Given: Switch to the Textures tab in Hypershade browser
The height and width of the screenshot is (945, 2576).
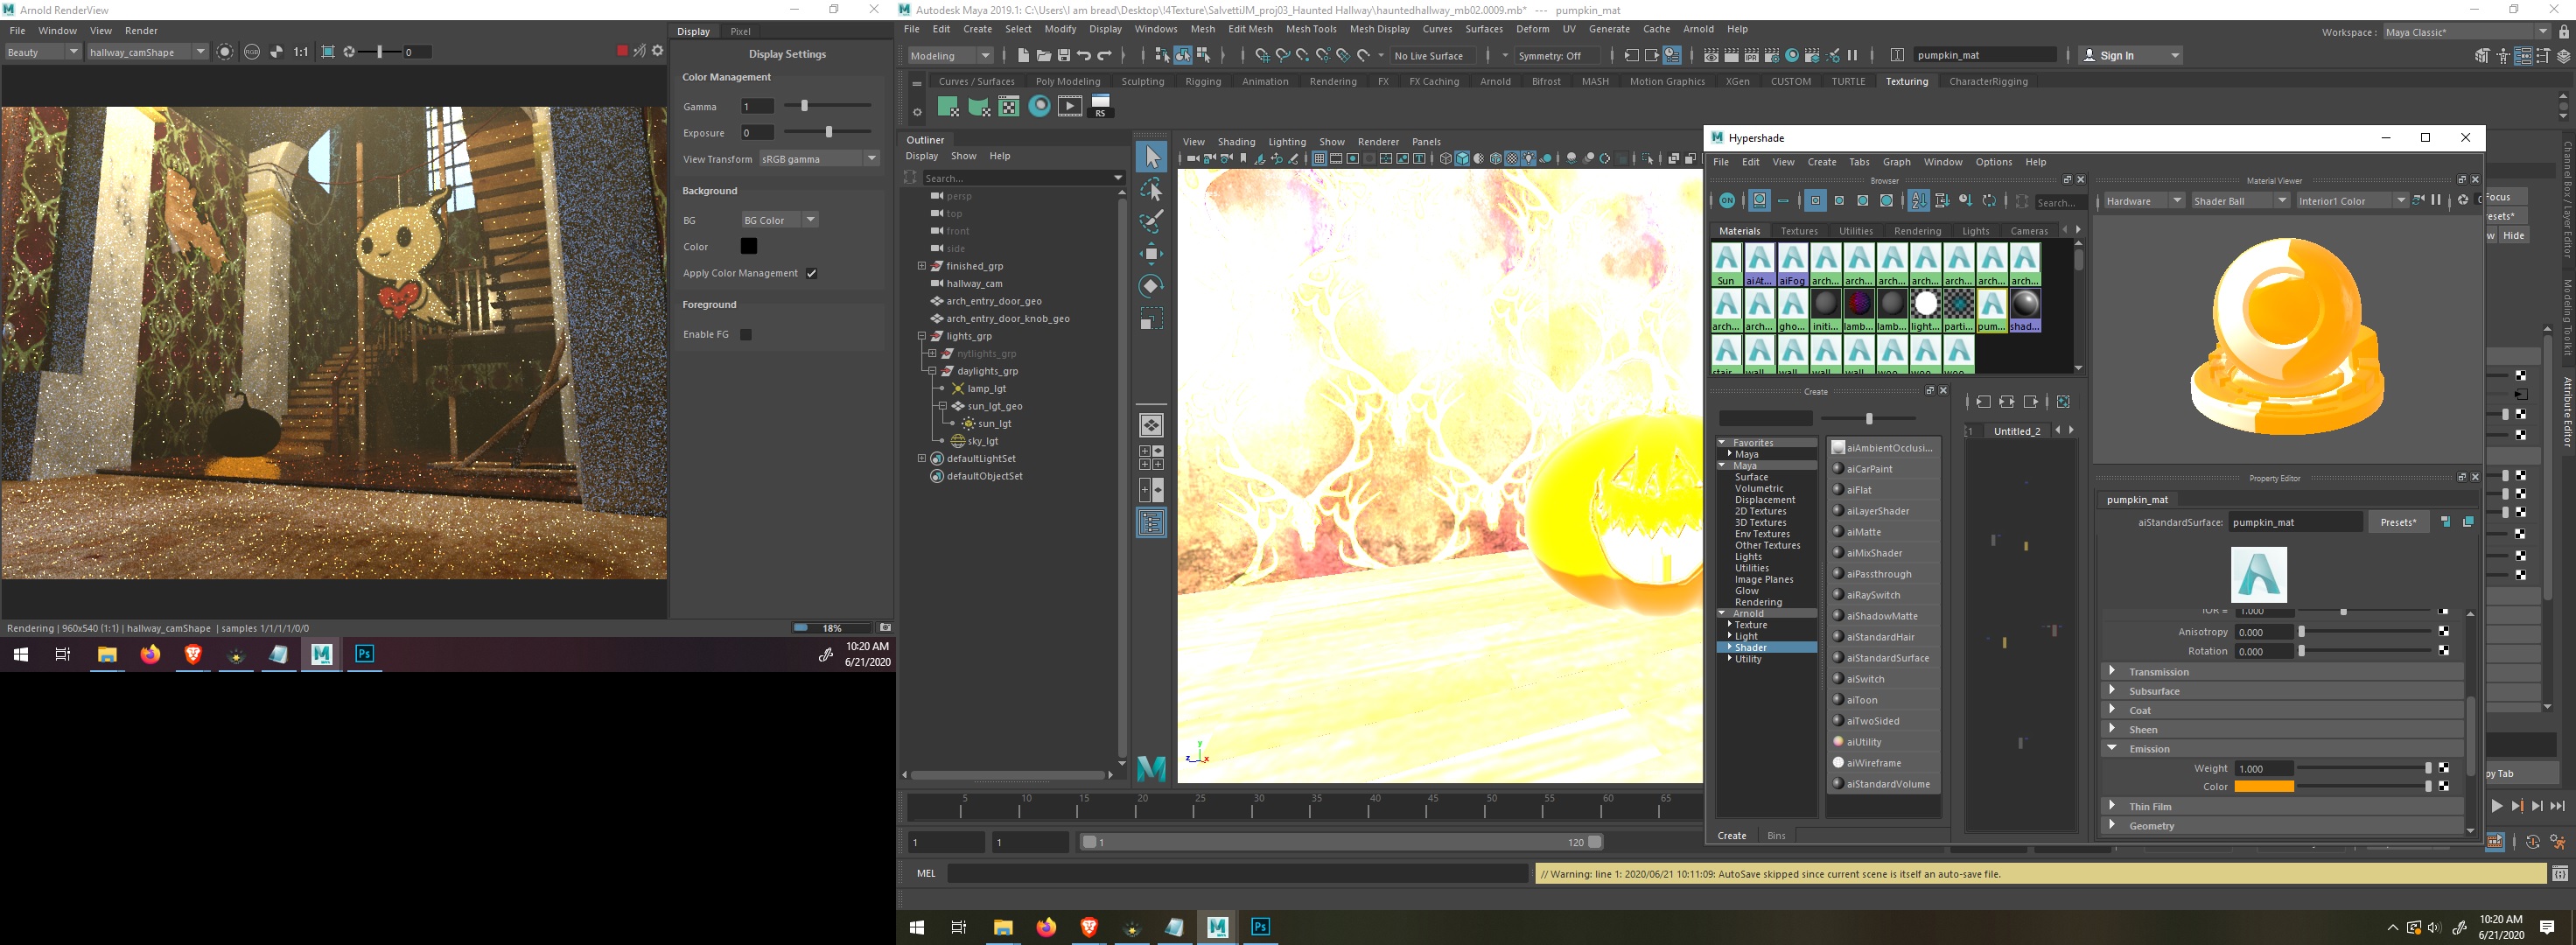Looking at the screenshot, I should click(1799, 231).
